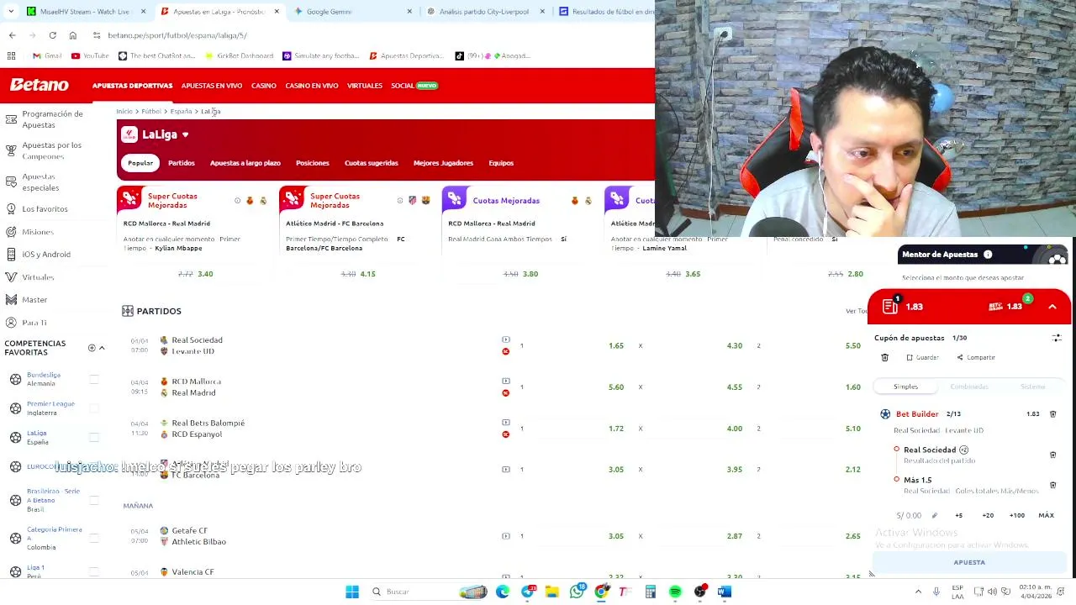The height and width of the screenshot is (605, 1076).
Task: Switch to Cuotas sugeridas tab
Action: point(371,163)
